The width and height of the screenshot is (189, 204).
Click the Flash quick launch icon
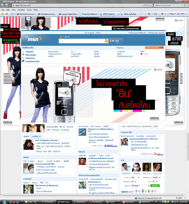pos(14,202)
